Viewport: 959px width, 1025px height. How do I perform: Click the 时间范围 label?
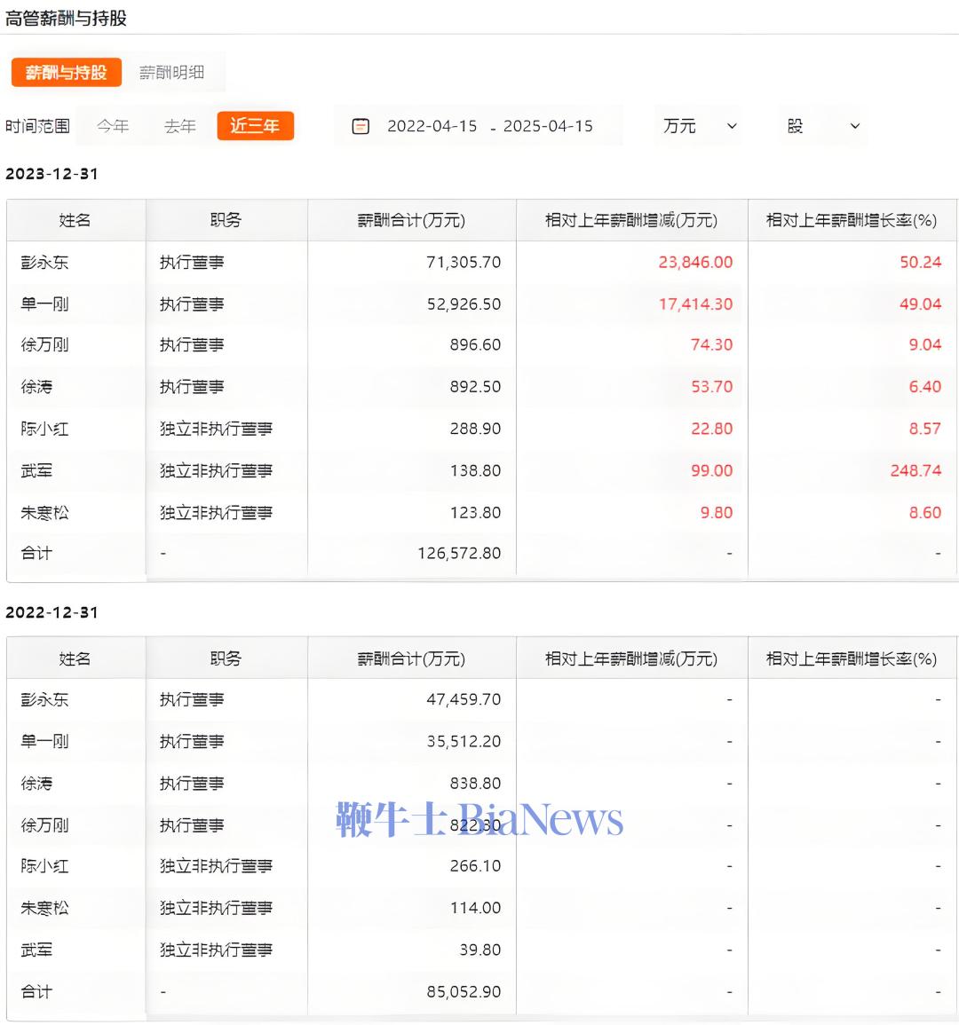click(x=37, y=125)
